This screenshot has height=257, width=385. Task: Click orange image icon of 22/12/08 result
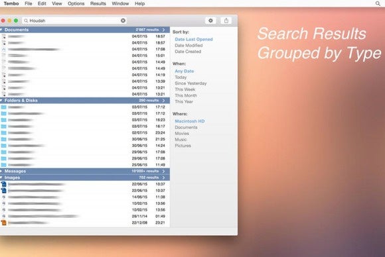(4, 223)
